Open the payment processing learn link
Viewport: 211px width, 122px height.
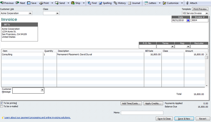pos(38,118)
